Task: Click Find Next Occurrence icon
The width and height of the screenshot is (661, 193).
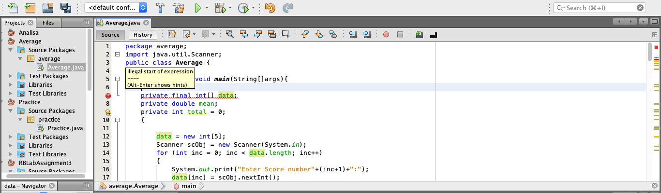Action: (258, 34)
